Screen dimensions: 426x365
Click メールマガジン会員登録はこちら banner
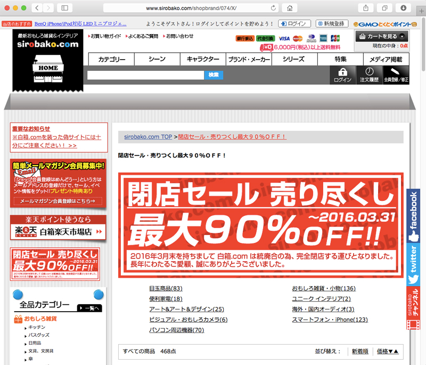click(58, 201)
